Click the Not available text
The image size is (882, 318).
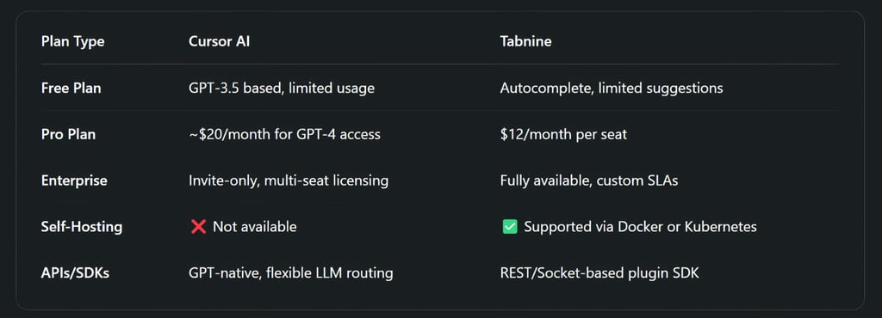pos(254,227)
